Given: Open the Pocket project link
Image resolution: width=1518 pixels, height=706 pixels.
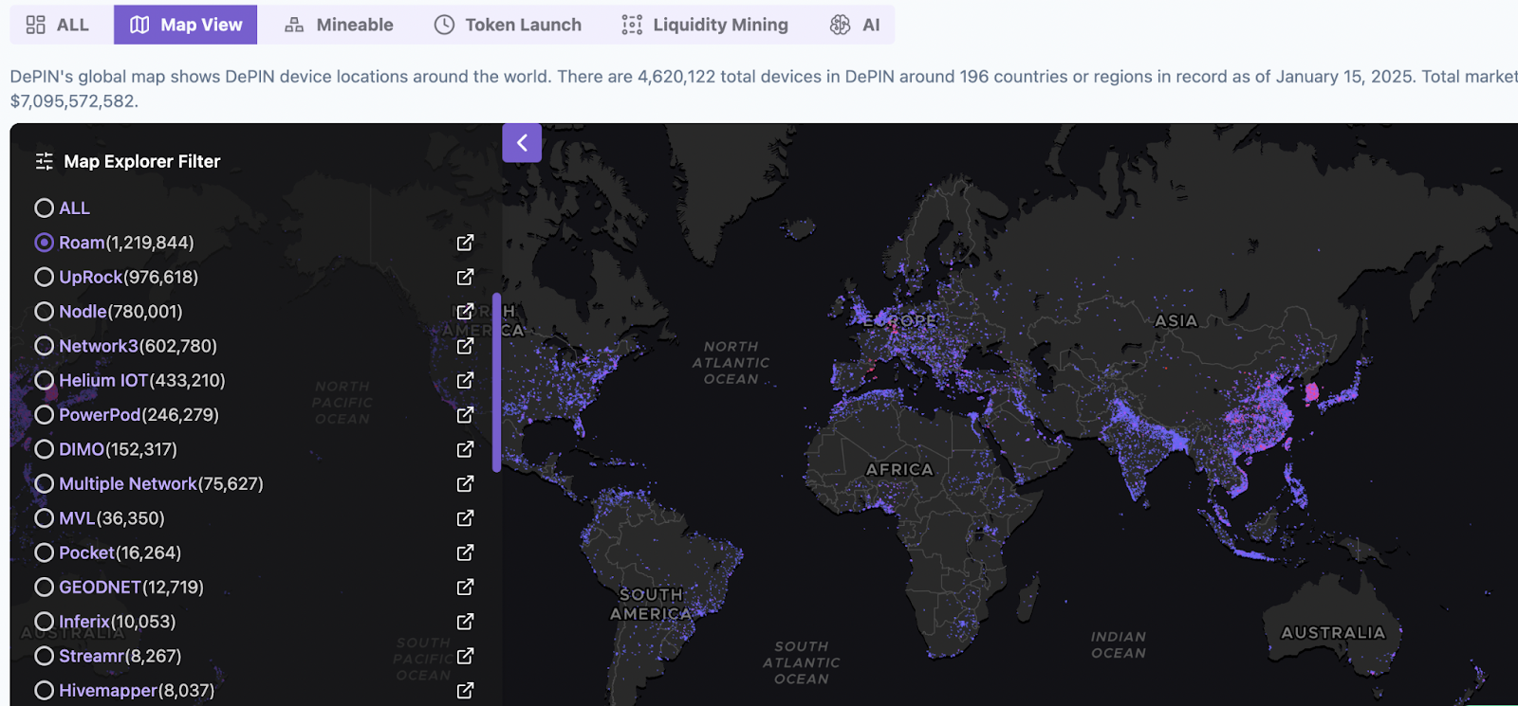Looking at the screenshot, I should [86, 552].
